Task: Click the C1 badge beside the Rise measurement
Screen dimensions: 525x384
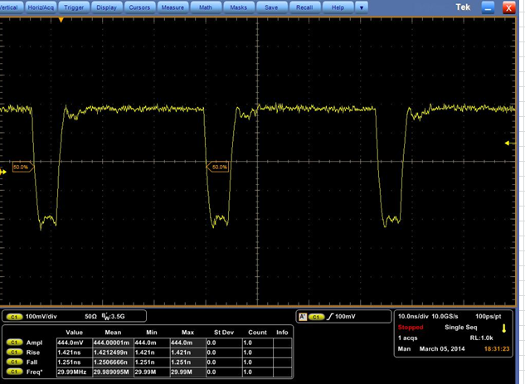Action: pyautogui.click(x=14, y=352)
